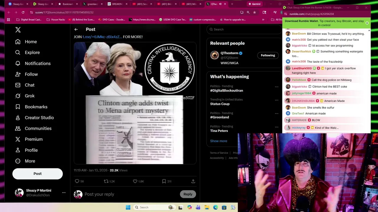
Task: Open Copilot from the taskbar
Action: (189, 207)
